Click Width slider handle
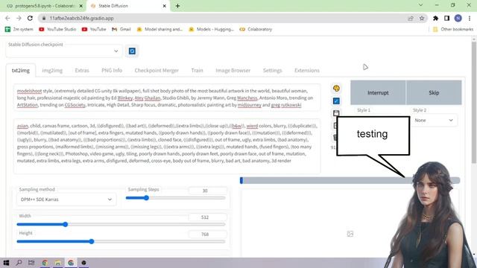This screenshot has height=268, width=477. [x=65, y=224]
